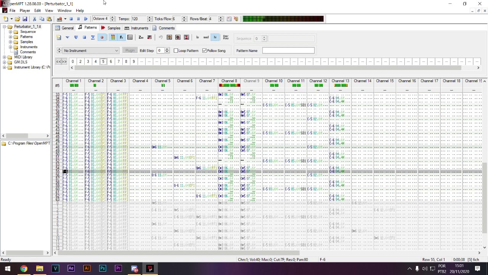This screenshot has width=488, height=275.
Task: Open a file with the folder icon
Action: [18, 19]
